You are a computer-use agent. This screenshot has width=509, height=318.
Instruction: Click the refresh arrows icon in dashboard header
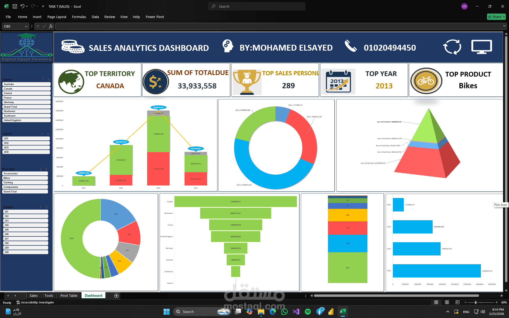(x=452, y=47)
